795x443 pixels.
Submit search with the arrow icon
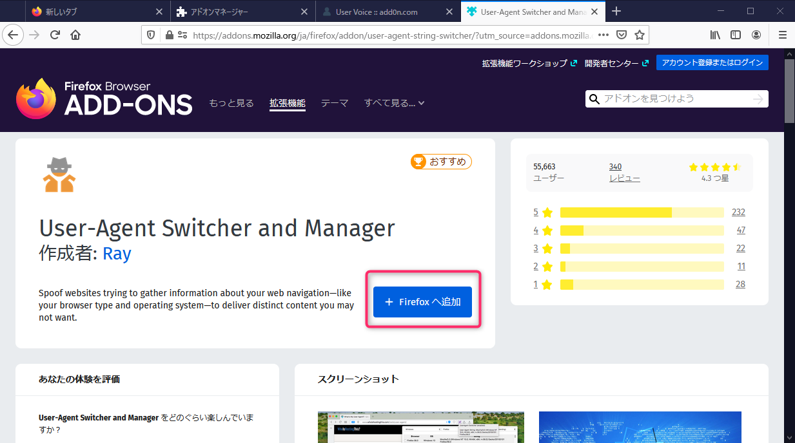click(758, 99)
